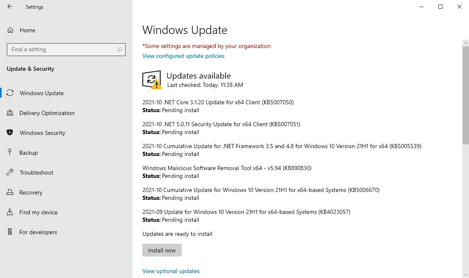The height and width of the screenshot is (278, 469).
Task: Click the Troubleshoot wrench icon
Action: click(10, 172)
